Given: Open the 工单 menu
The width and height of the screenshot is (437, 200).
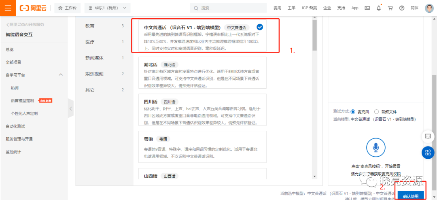Looking at the screenshot, I should click(x=291, y=8).
